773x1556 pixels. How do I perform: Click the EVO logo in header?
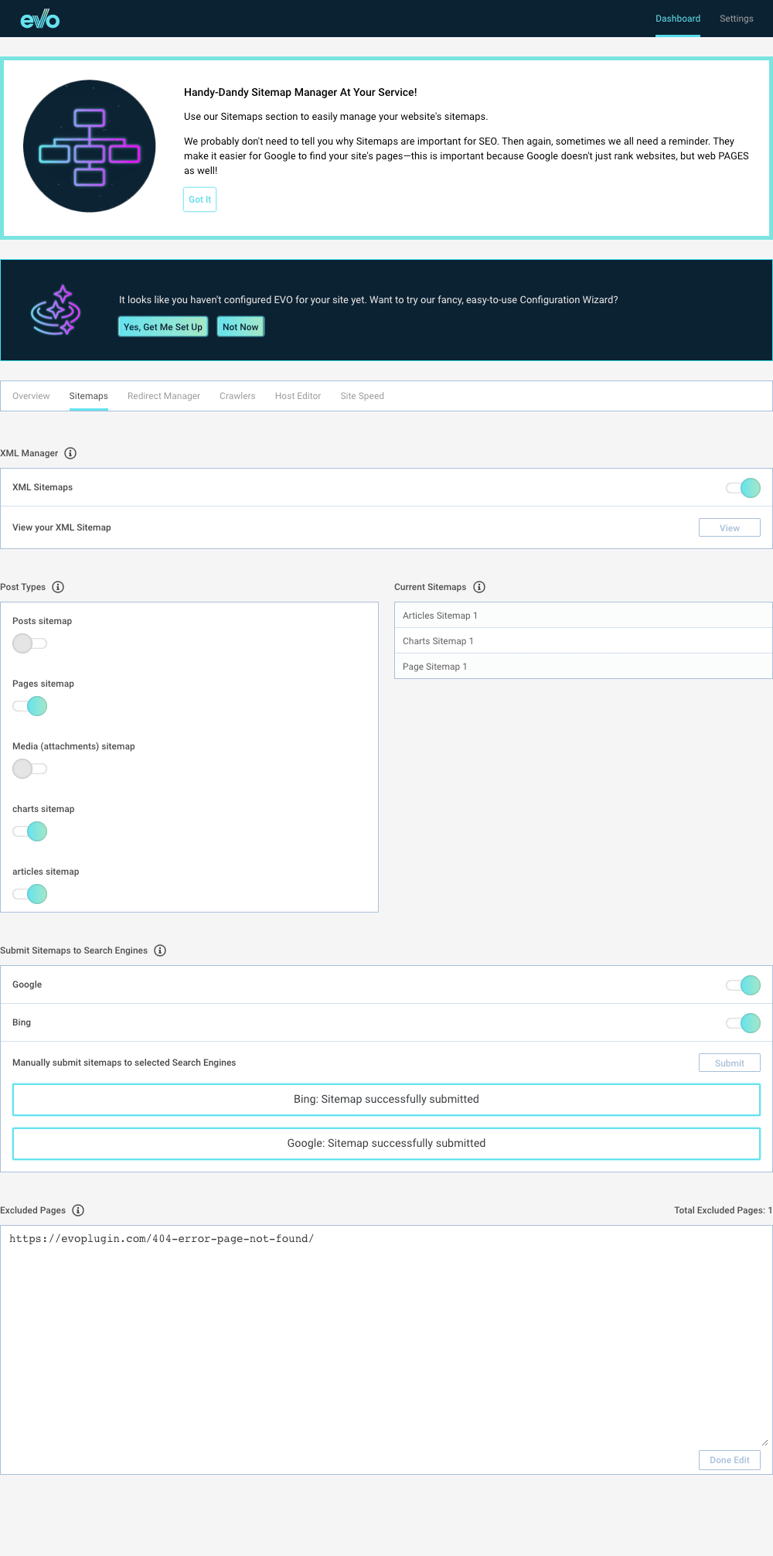pos(40,19)
